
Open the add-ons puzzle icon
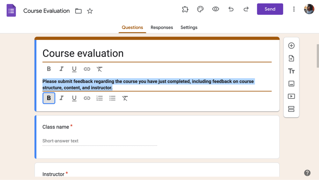coord(185,9)
